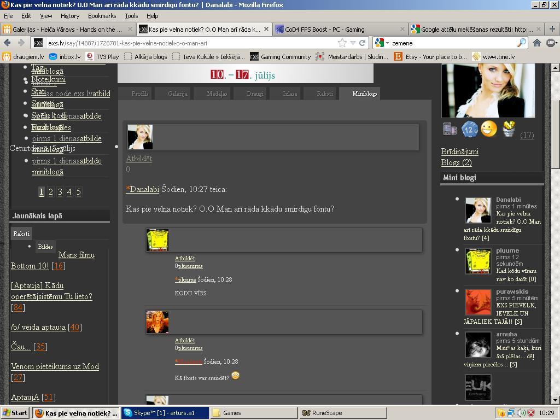This screenshot has width=560, height=420.
Task: Go to page 2 in the sidebar pagination
Action: point(51,192)
